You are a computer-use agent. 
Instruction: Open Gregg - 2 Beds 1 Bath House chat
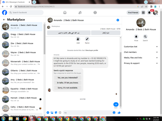tap(22, 35)
